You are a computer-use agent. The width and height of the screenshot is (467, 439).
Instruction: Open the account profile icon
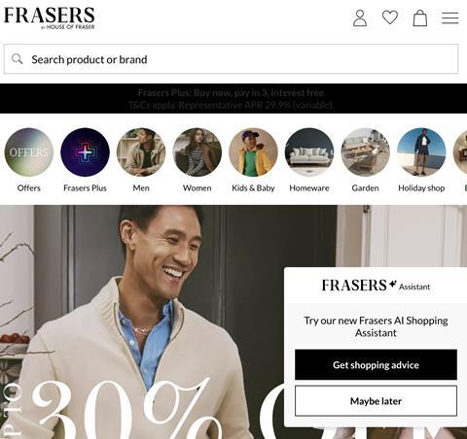click(360, 17)
